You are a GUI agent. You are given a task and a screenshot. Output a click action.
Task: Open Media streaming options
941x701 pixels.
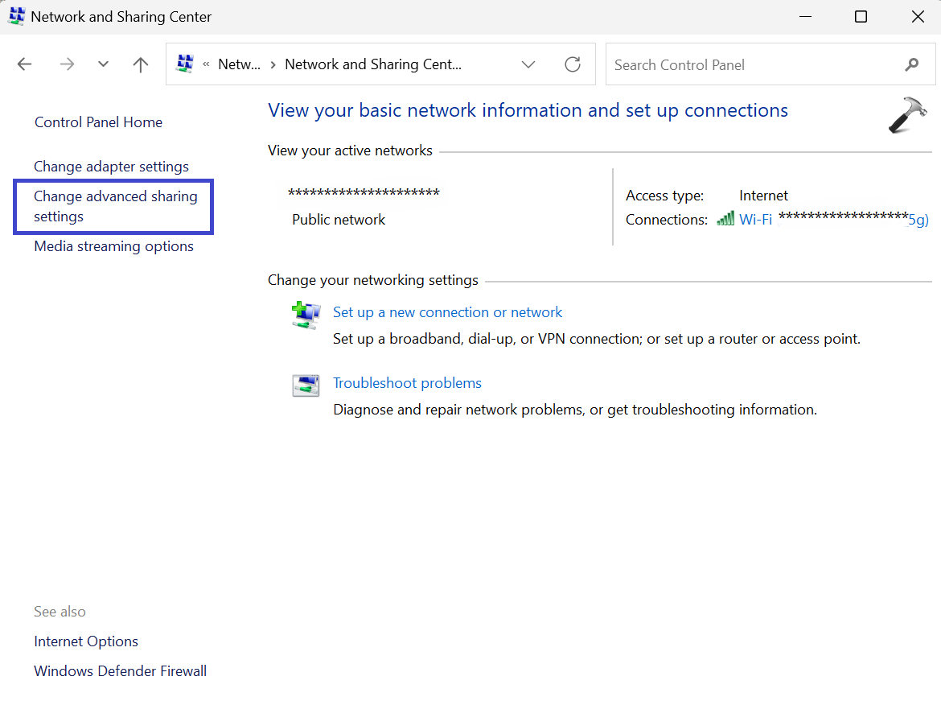coord(113,246)
